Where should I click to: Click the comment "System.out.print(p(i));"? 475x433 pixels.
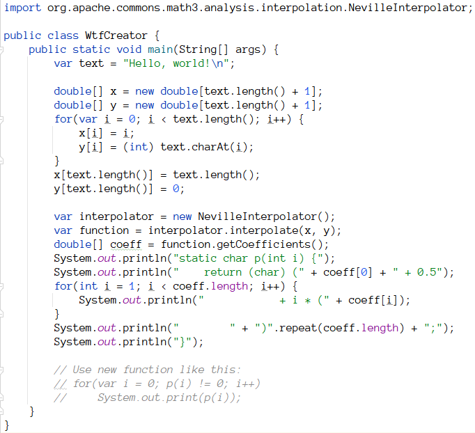coord(169,398)
